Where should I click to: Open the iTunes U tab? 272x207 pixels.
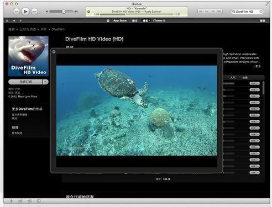click(x=159, y=20)
